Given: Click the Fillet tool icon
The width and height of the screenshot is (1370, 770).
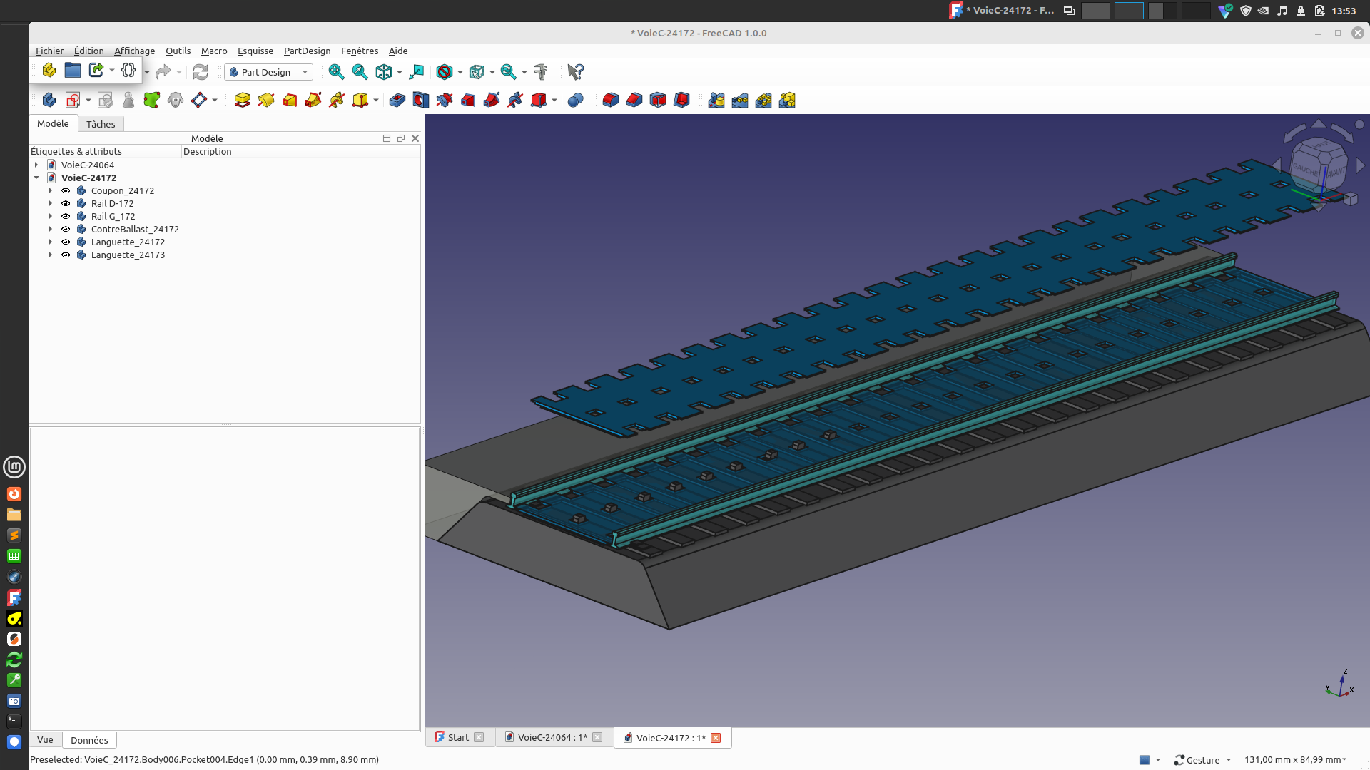Looking at the screenshot, I should (611, 101).
